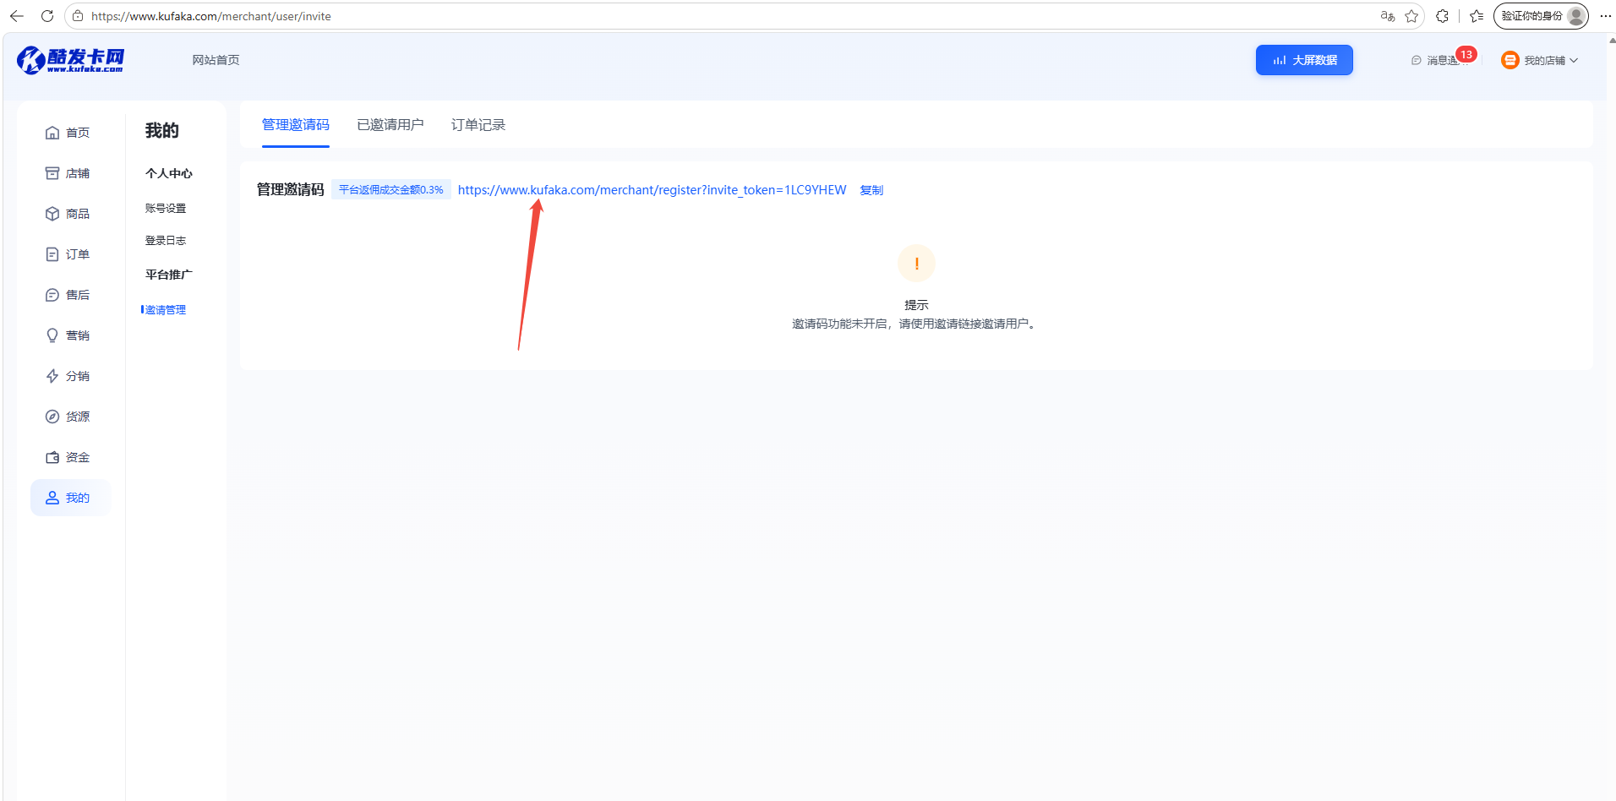Switch to the 管理邀请码 tab
1616x801 pixels.
tap(296, 125)
